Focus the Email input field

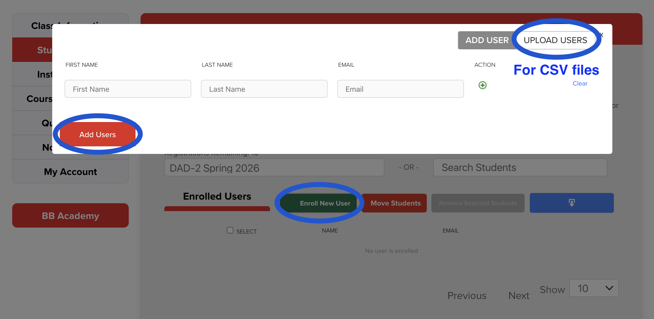point(400,89)
